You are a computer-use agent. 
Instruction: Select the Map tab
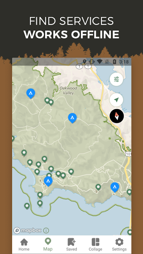[x=48, y=244]
